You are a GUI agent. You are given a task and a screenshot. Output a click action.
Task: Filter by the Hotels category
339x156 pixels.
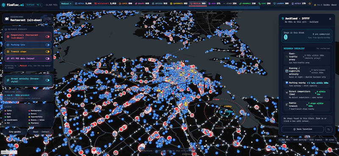(299, 4)
